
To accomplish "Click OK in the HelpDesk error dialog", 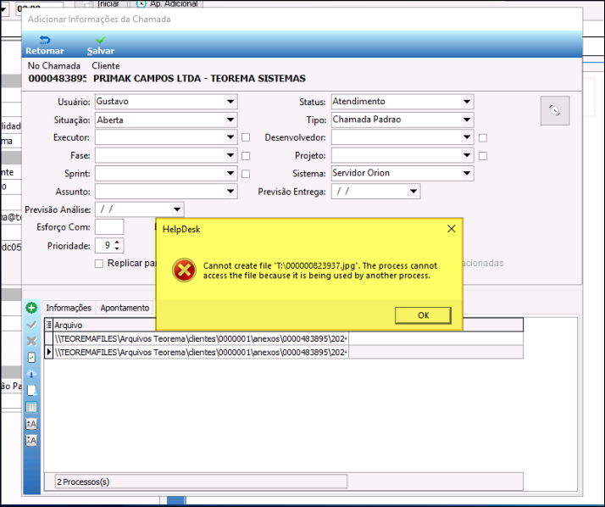I will tap(424, 315).
